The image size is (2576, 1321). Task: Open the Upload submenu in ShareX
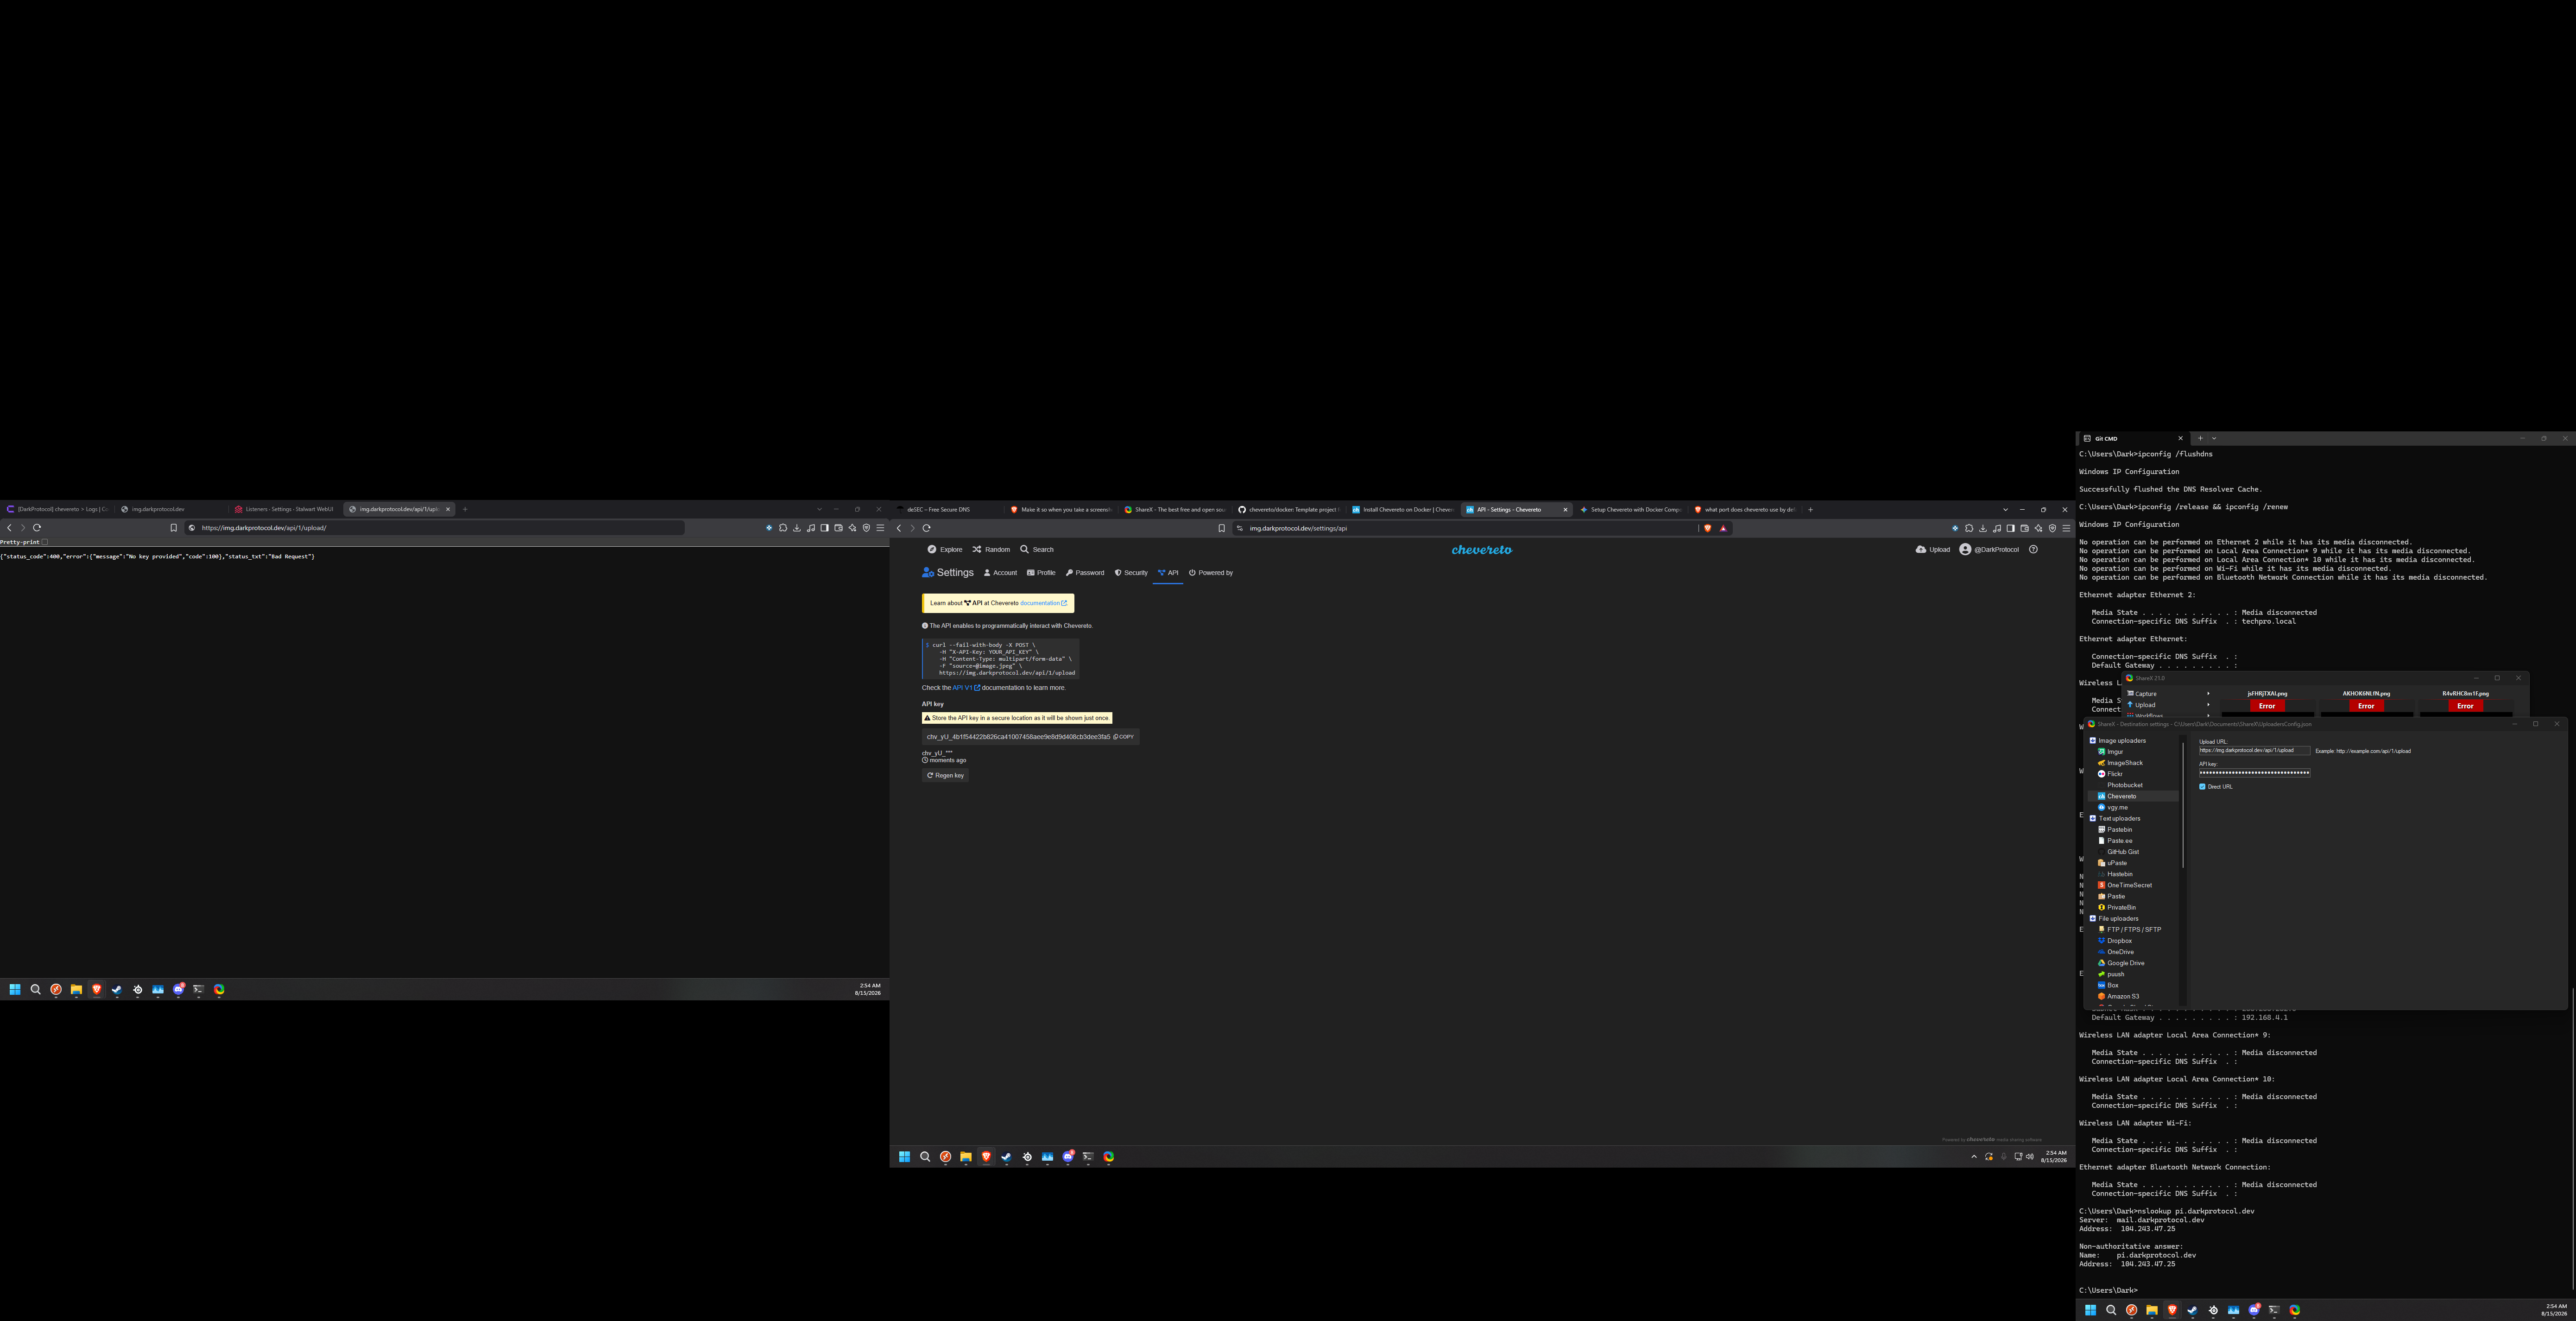pyautogui.click(x=2168, y=705)
